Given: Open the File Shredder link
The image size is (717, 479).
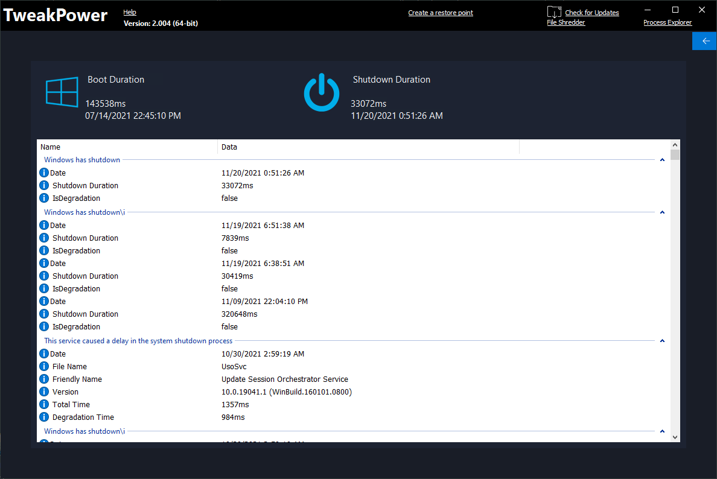Looking at the screenshot, I should [x=566, y=23].
